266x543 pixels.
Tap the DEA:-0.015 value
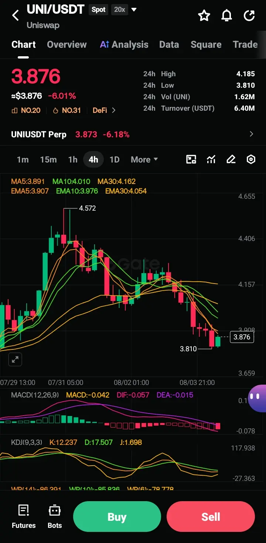point(175,395)
